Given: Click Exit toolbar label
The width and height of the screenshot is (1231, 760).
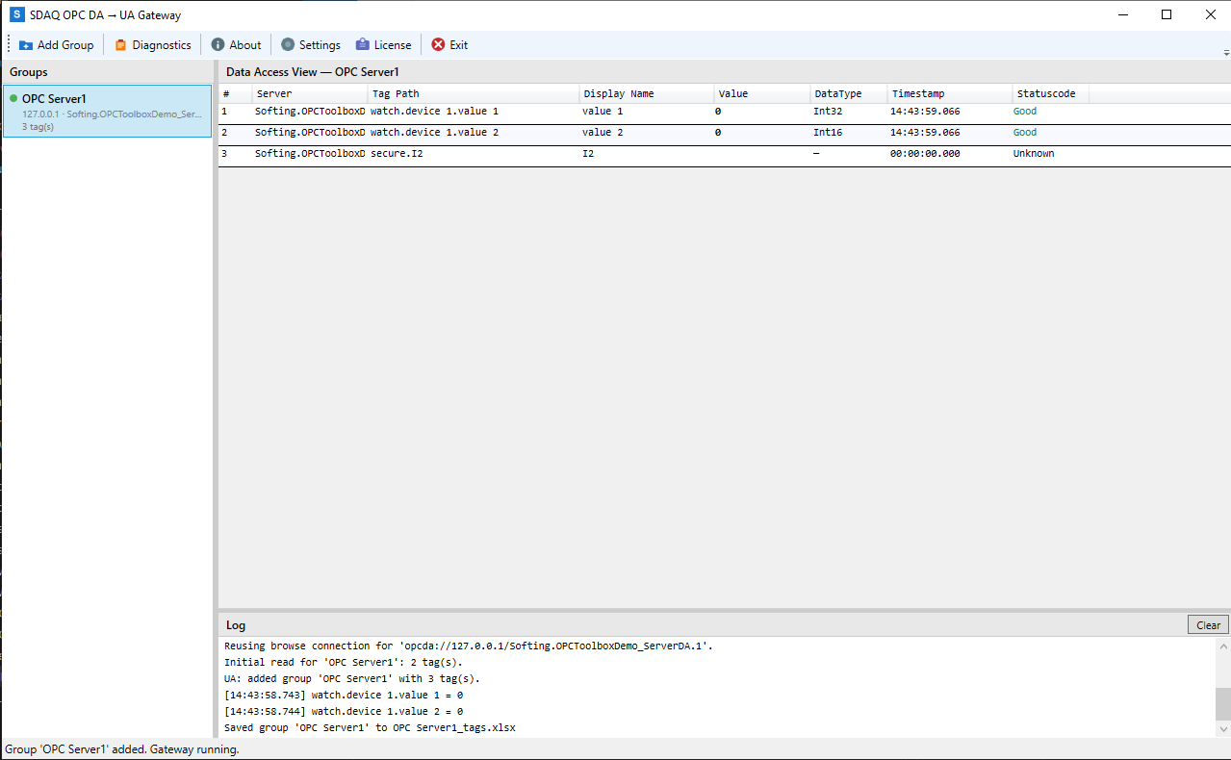Looking at the screenshot, I should 459,45.
